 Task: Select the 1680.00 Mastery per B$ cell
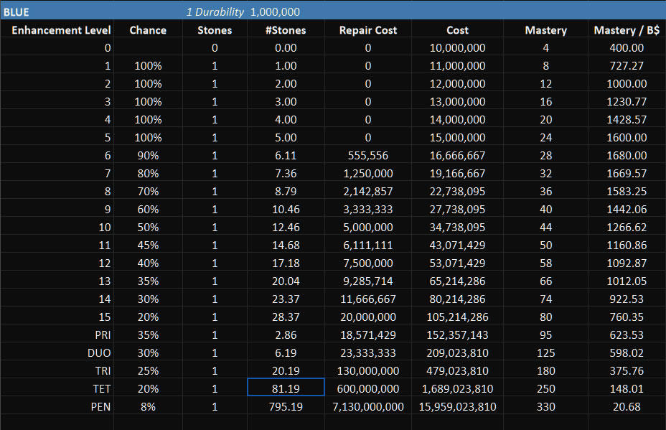(x=627, y=155)
